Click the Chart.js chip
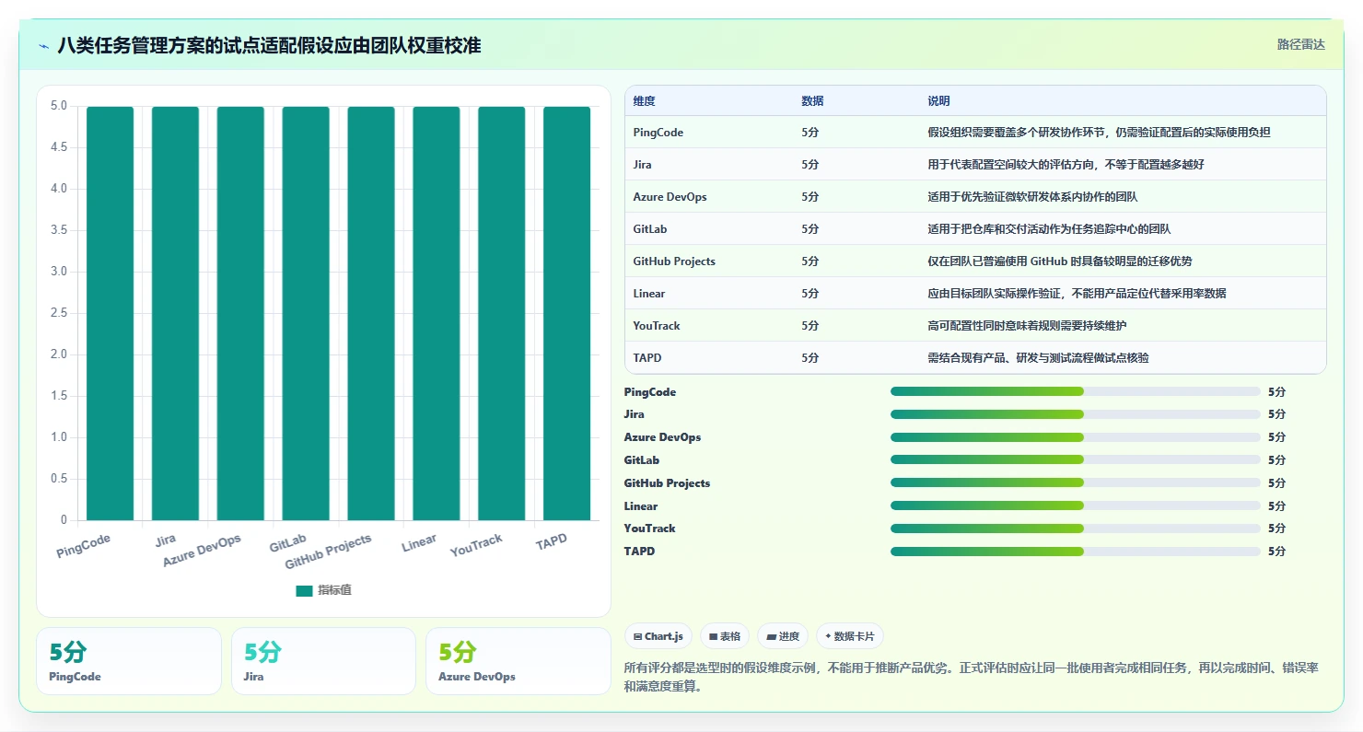 (658, 636)
